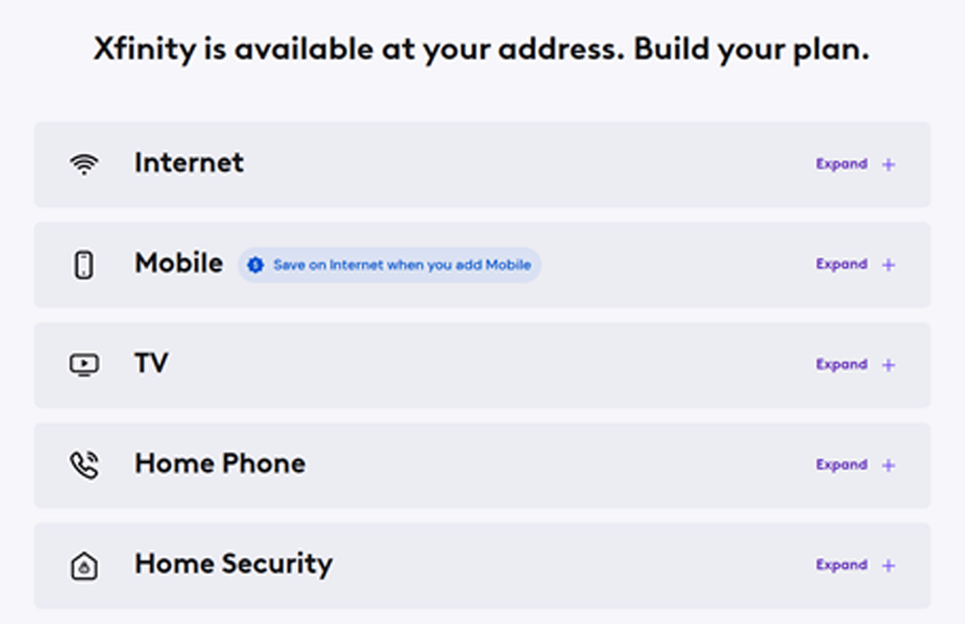Click the plus icon in Home Security row
The height and width of the screenshot is (624, 965).
(x=888, y=566)
